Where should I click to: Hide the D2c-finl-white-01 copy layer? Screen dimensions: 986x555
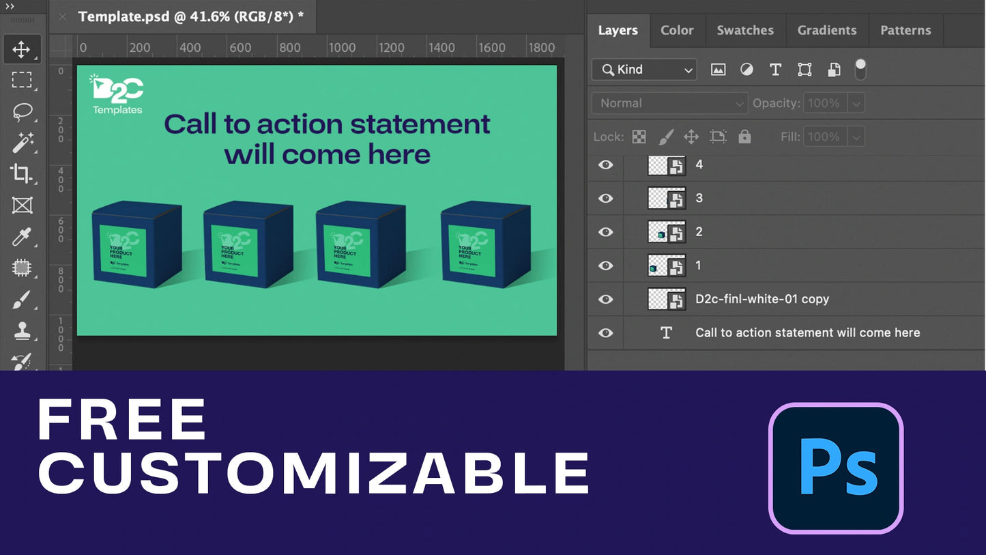pyautogui.click(x=605, y=299)
